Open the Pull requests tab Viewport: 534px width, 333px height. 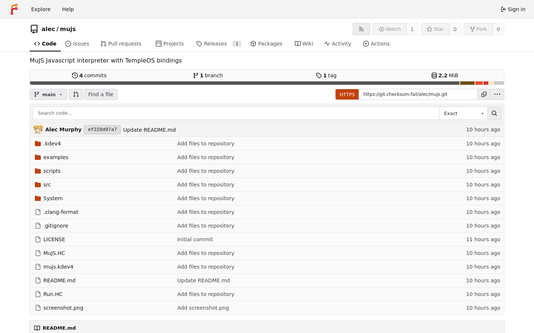[x=121, y=44]
